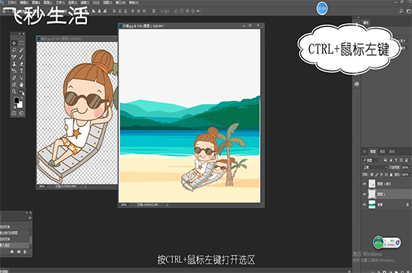Click the 图层 1 layer thumbnail
The image size is (412, 273).
(x=372, y=194)
